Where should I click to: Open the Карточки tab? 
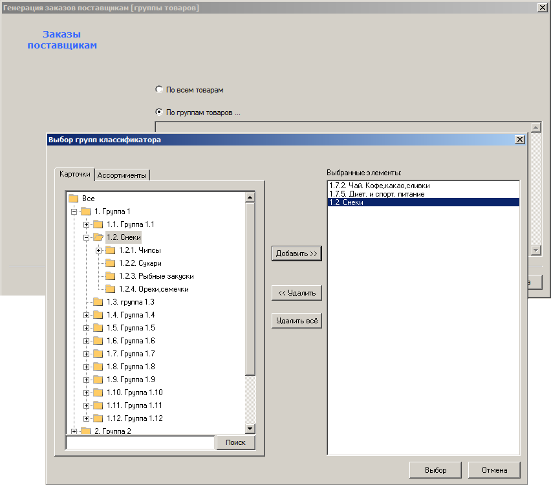click(74, 174)
